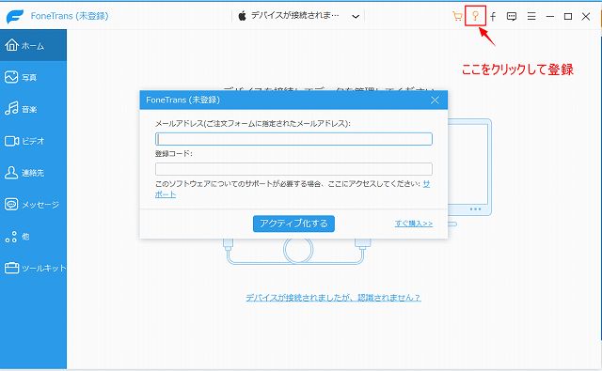602x371 pixels.
Task: Click the shopping cart purchase icon
Action: point(457,16)
